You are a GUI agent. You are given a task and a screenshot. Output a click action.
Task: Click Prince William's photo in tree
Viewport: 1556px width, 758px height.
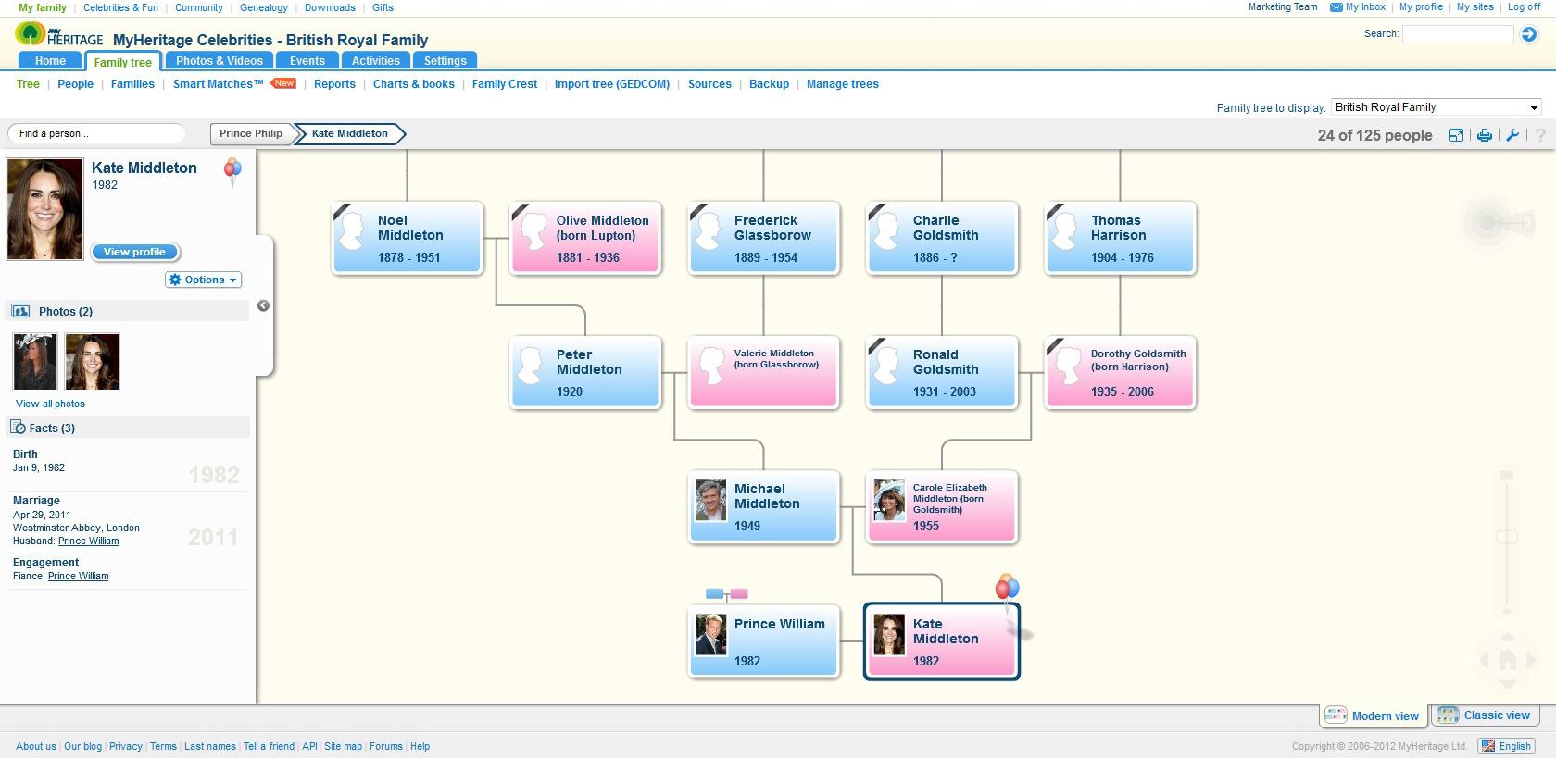(711, 634)
